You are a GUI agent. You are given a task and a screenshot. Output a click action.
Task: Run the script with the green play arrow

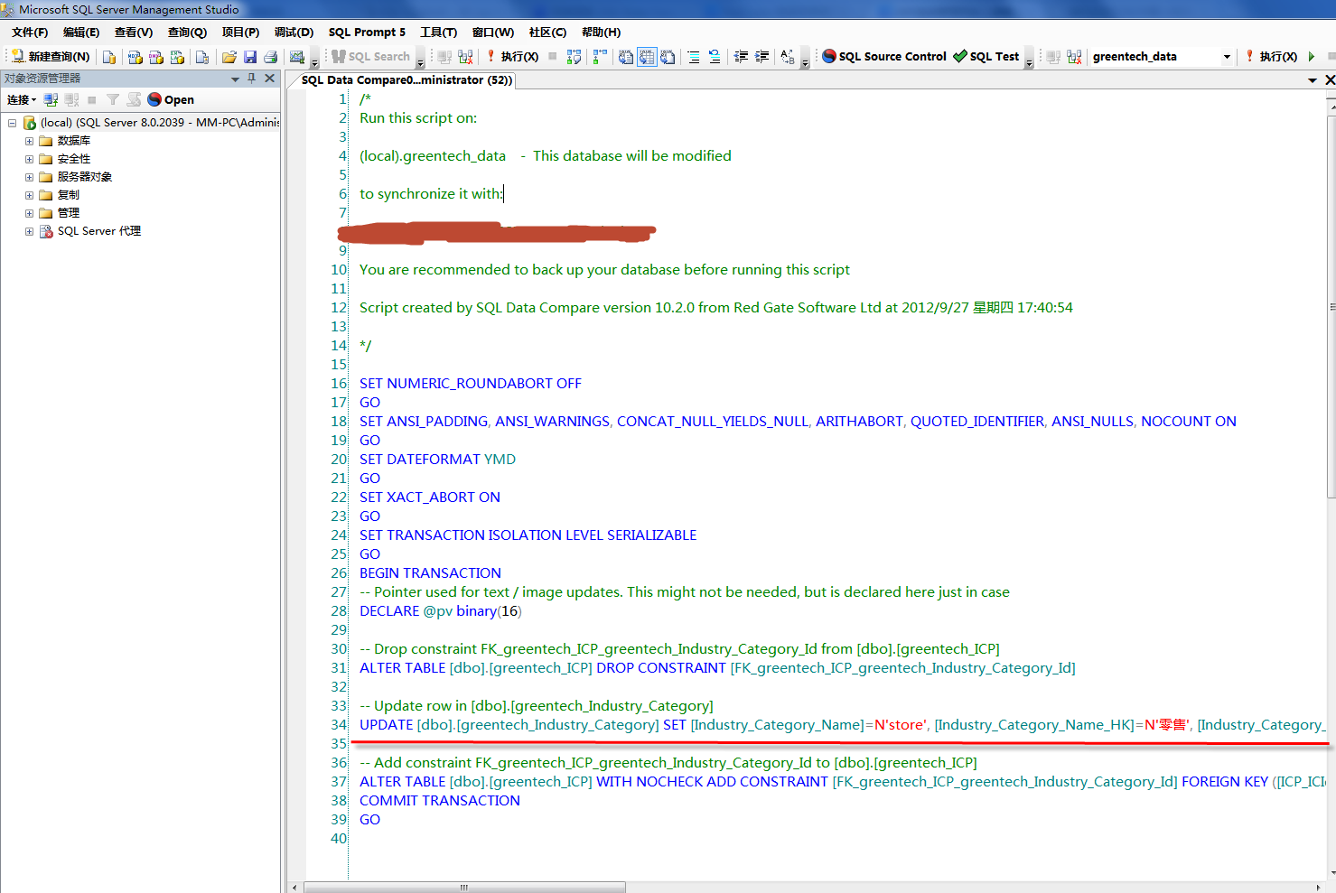1312,57
